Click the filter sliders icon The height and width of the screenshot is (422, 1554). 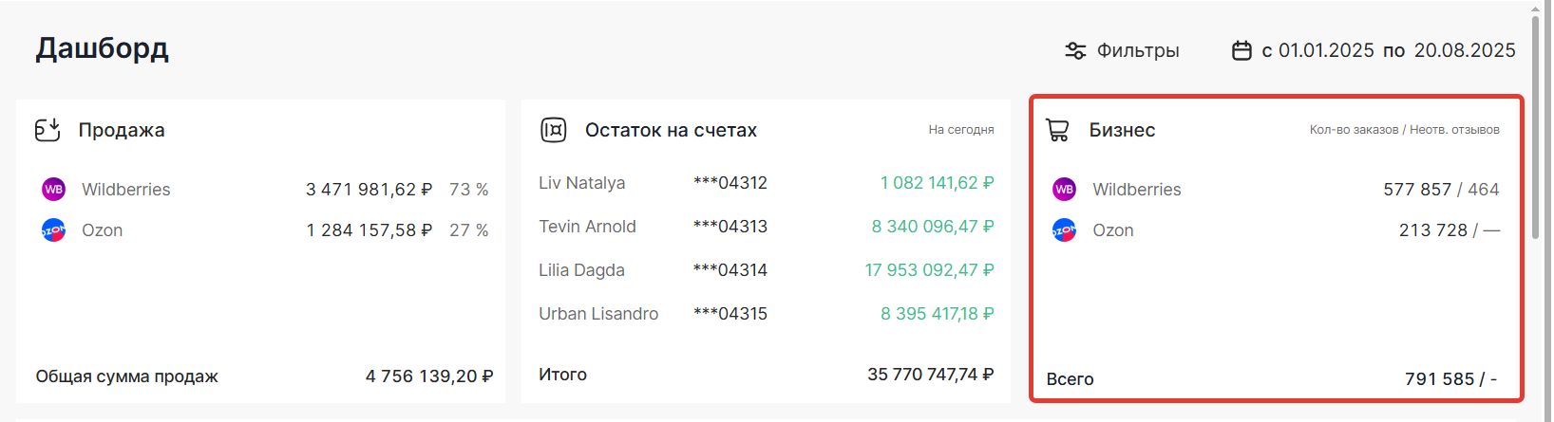point(1075,50)
